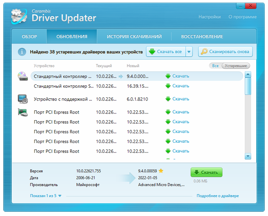Image resolution: width=268 pixels, height=216 pixels.
Task: Click the driver list scrollbar thumb
Action: pyautogui.click(x=248, y=86)
